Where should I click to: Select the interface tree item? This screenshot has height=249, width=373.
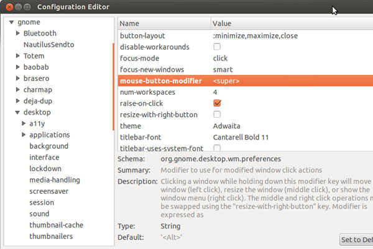(44, 157)
